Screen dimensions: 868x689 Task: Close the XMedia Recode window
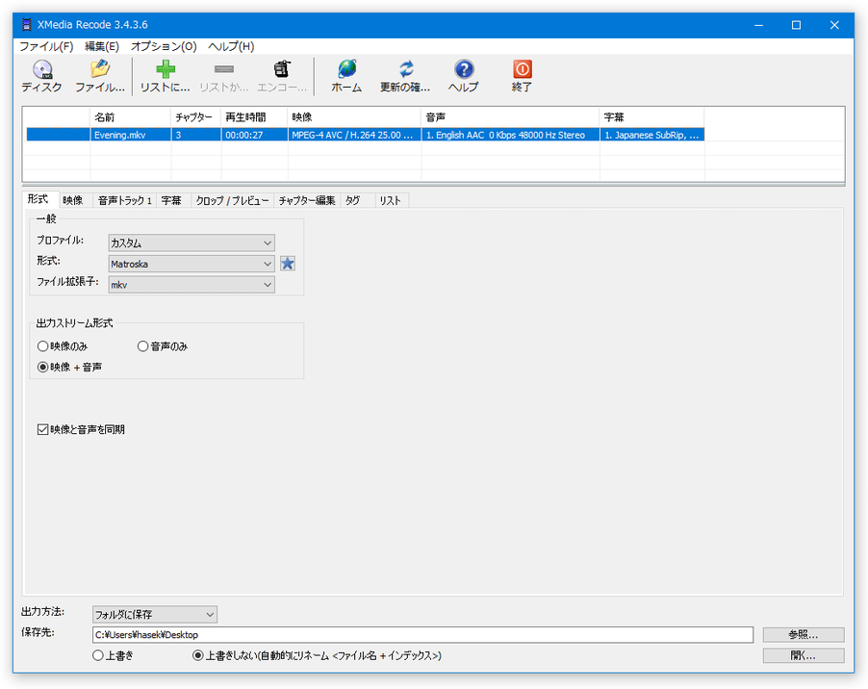coord(834,25)
